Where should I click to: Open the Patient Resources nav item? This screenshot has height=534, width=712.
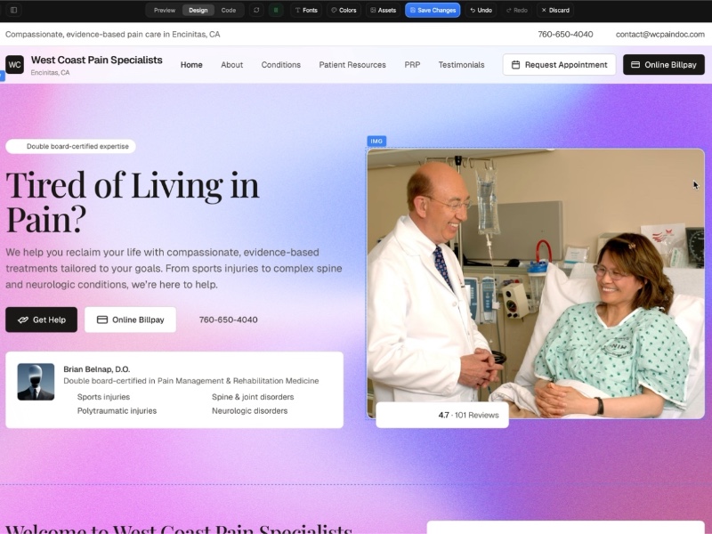point(352,65)
